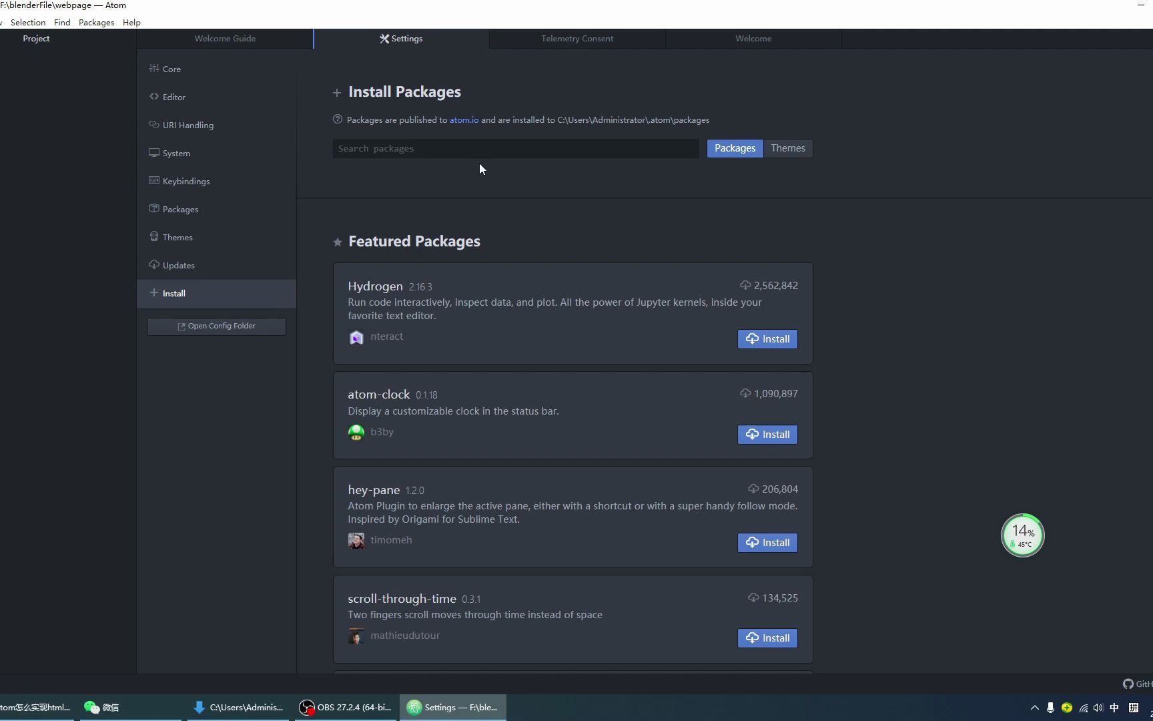
Task: Switch to Telemetry Consent tab
Action: [577, 39]
